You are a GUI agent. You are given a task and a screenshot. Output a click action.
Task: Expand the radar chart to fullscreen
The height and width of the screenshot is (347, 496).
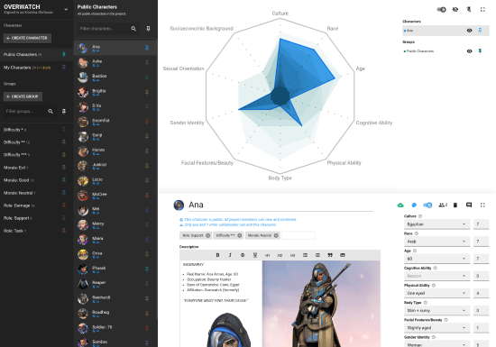[482, 10]
